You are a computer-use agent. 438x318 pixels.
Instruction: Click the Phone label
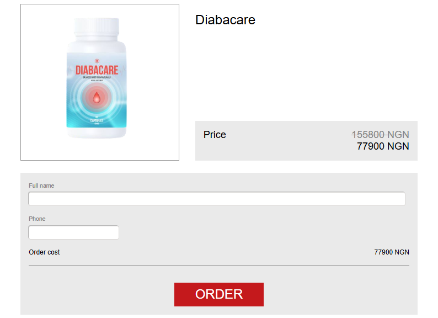[37, 219]
